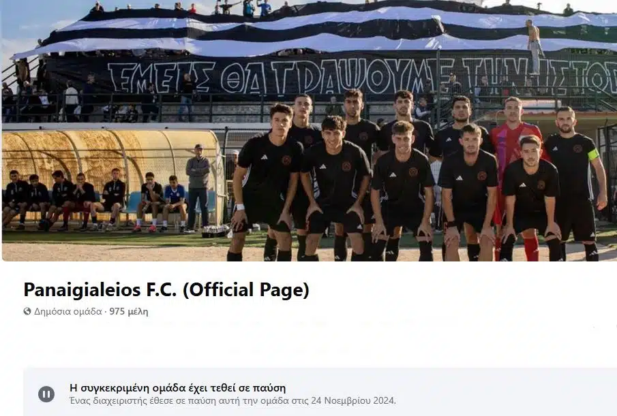The width and height of the screenshot is (617, 416).
Task: Click the pause icon in the notice
Action: (46, 394)
